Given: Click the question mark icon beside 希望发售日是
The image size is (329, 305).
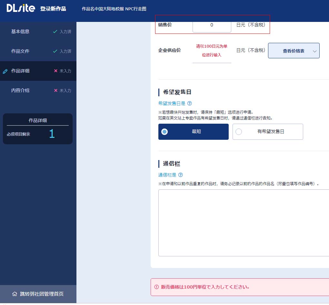Looking at the screenshot, I should (189, 103).
